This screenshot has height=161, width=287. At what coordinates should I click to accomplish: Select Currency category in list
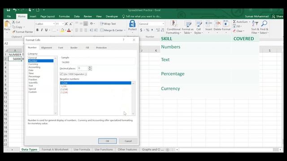(x=33, y=64)
